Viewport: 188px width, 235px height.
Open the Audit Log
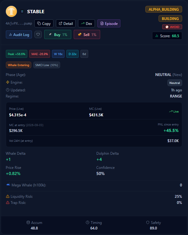(x=19, y=35)
